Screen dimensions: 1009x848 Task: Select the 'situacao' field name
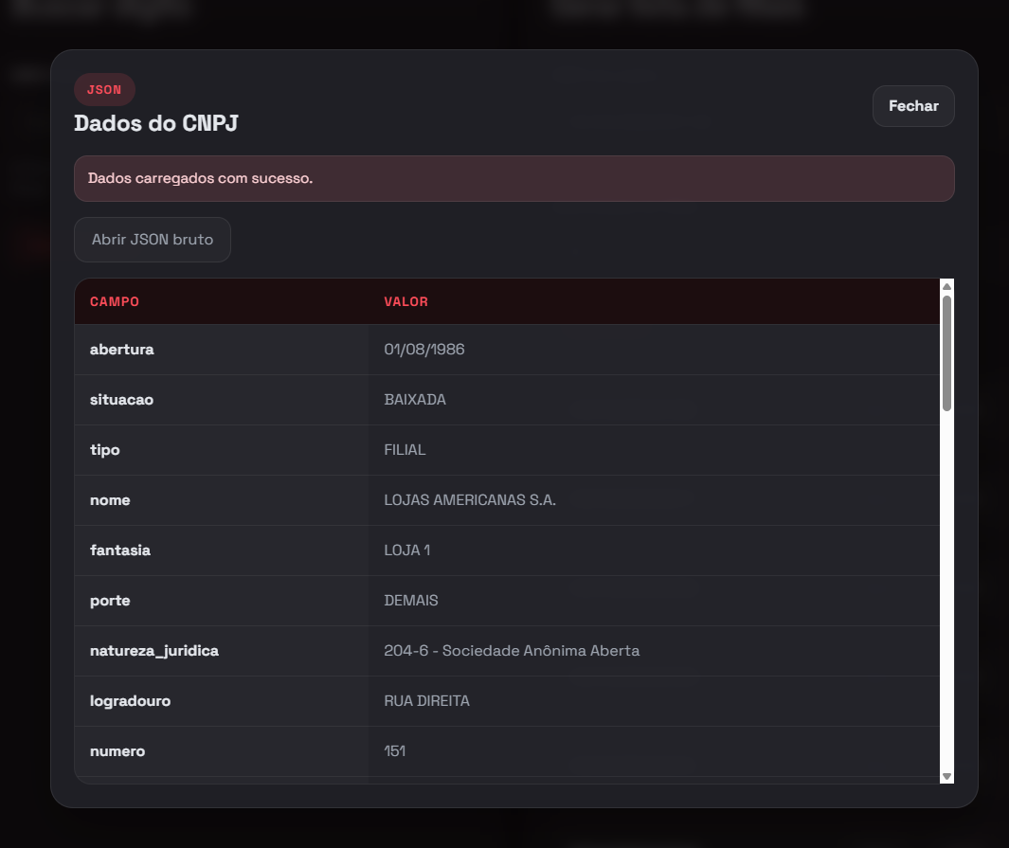pyautogui.click(x=121, y=400)
